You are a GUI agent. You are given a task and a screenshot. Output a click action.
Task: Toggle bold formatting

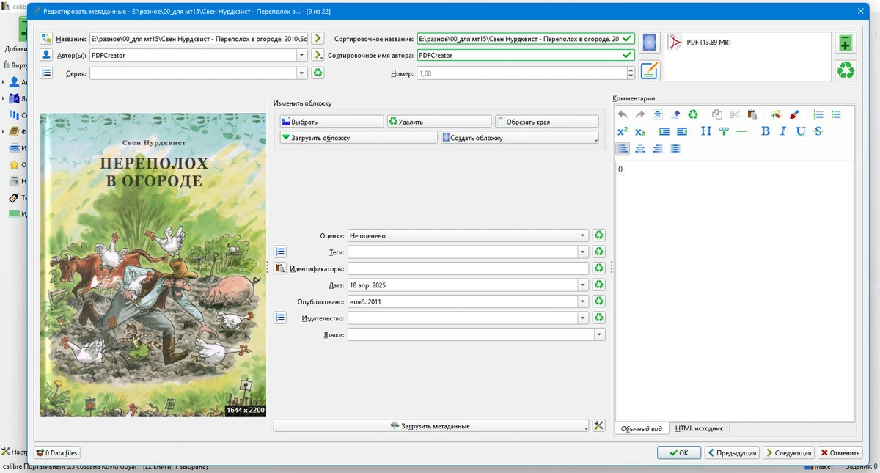tap(766, 131)
